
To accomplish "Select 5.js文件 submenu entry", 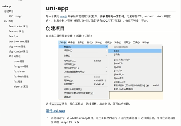I will [x=135, y=67].
